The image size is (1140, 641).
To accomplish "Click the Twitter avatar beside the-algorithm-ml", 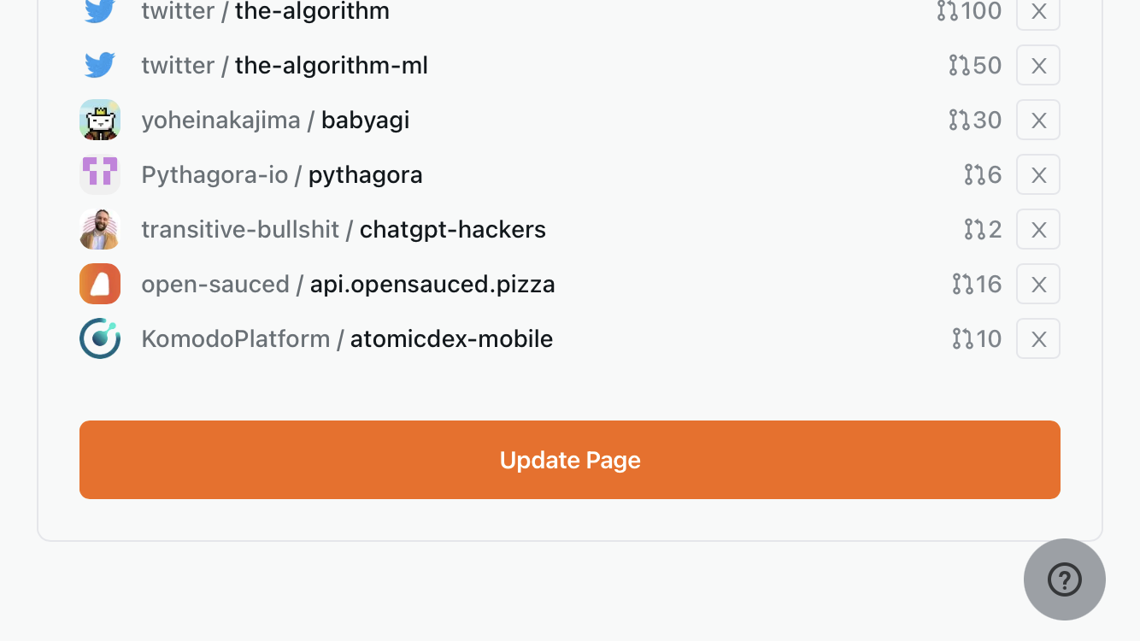I will [99, 65].
